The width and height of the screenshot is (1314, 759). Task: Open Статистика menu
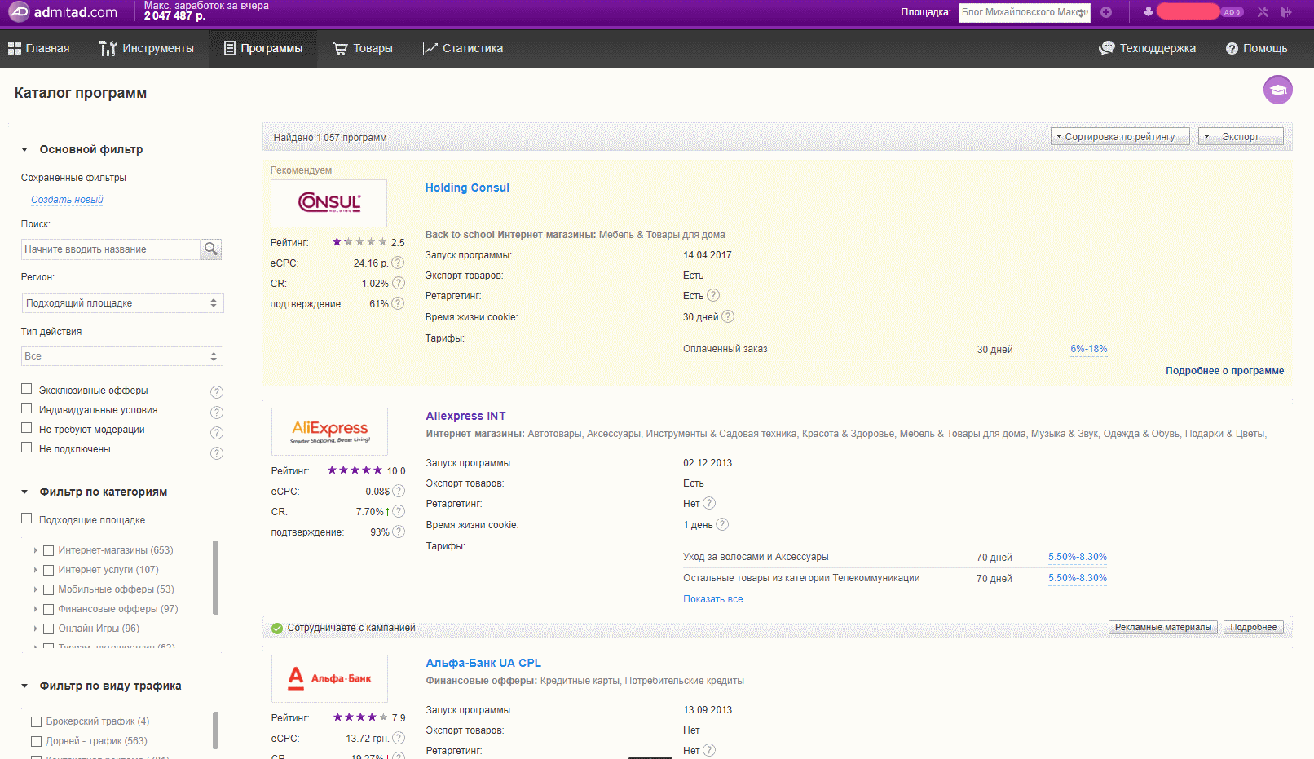[x=463, y=48]
